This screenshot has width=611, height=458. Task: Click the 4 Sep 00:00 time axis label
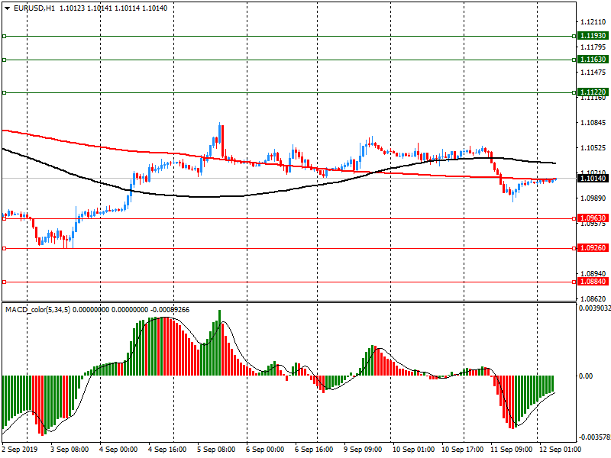tap(118, 450)
